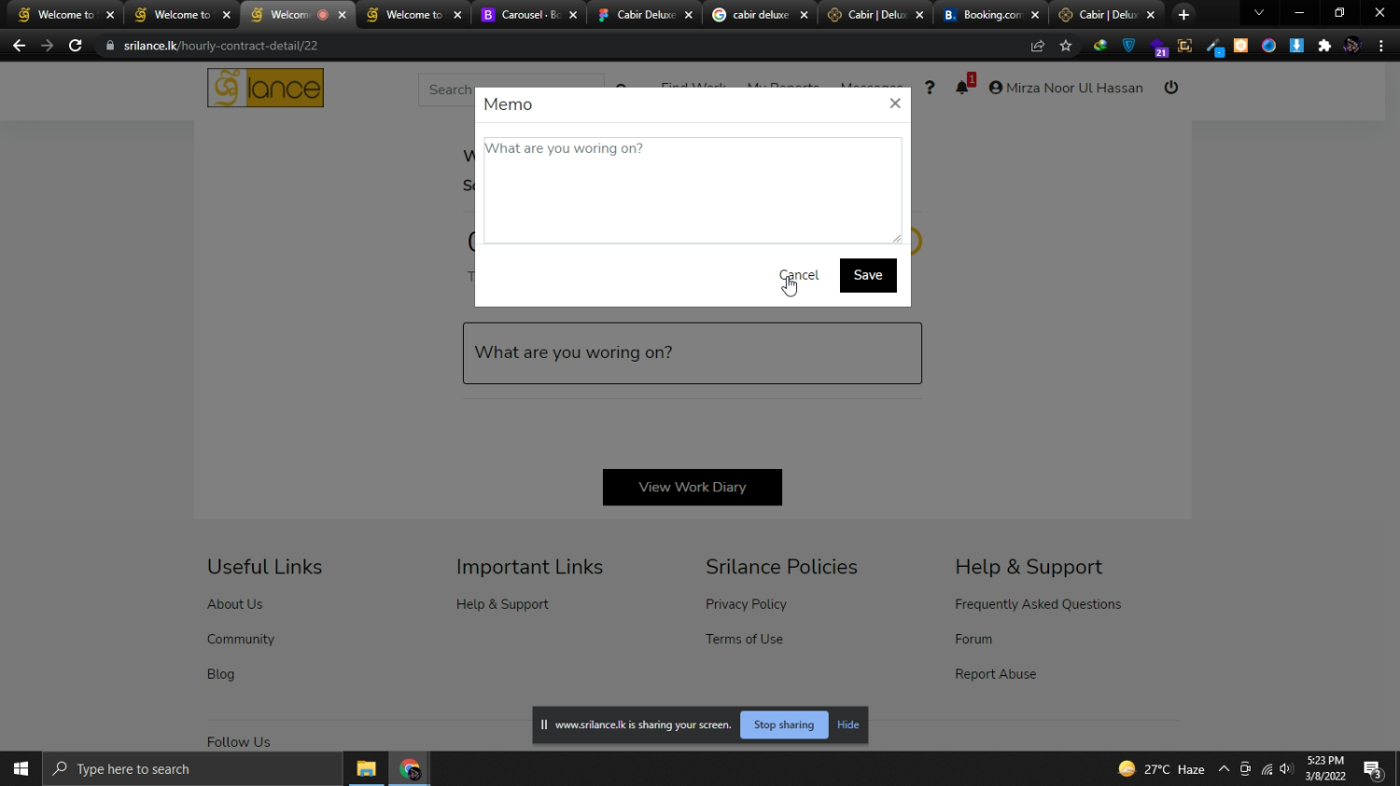Open Mirza Noor Ul Hassan profile
Image resolution: width=1400 pixels, height=786 pixels.
1065,88
